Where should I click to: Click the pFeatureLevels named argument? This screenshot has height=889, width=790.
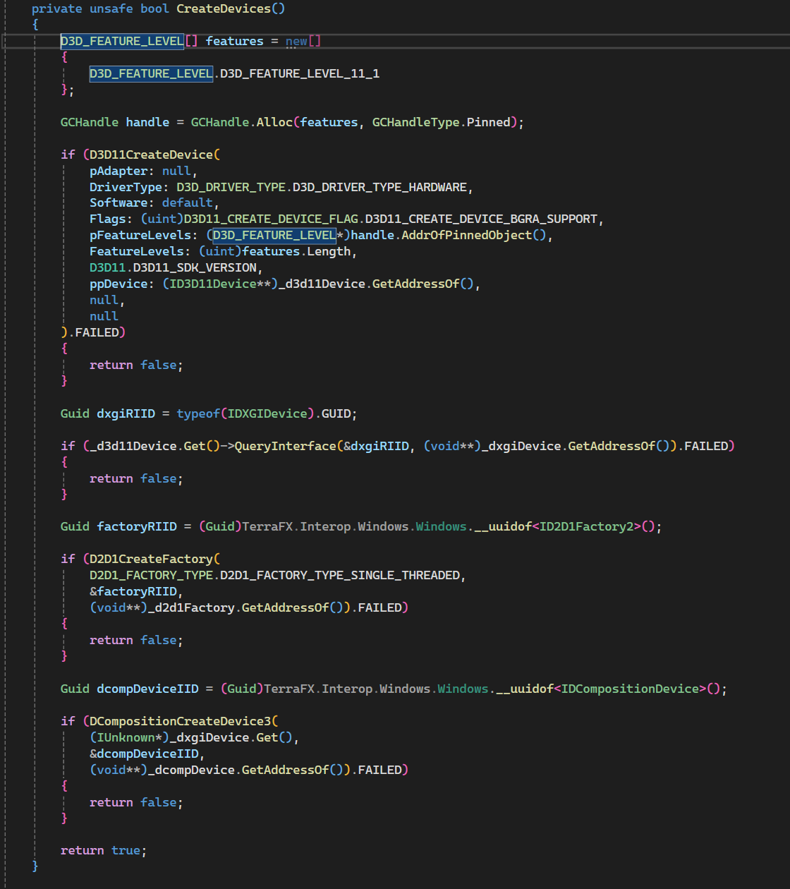140,235
